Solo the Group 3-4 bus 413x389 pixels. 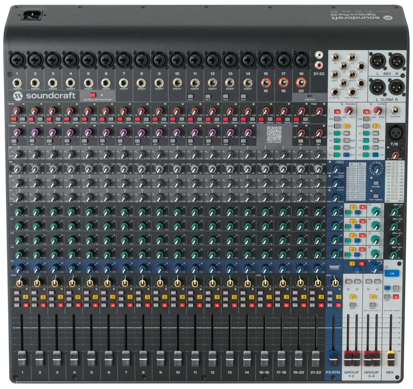coord(373,297)
